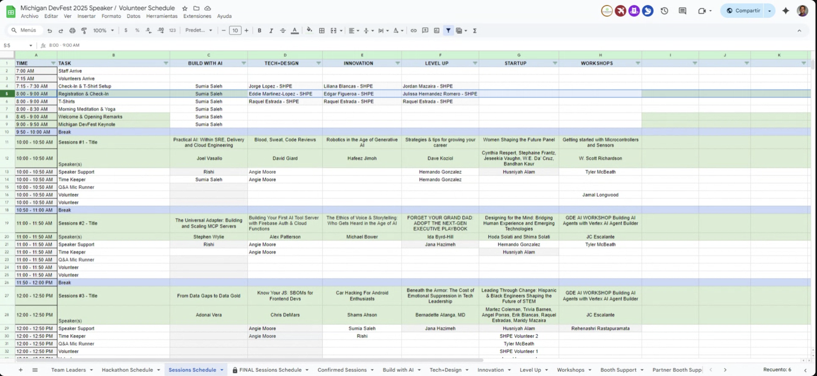Click the font size input field
The height and width of the screenshot is (376, 817).
235,30
